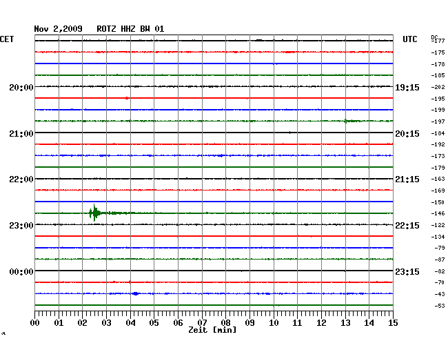Viewport: 448px width, 341px height.
Task: Click the station title "ROTZ HHZ BW 01"
Action: tap(130, 29)
